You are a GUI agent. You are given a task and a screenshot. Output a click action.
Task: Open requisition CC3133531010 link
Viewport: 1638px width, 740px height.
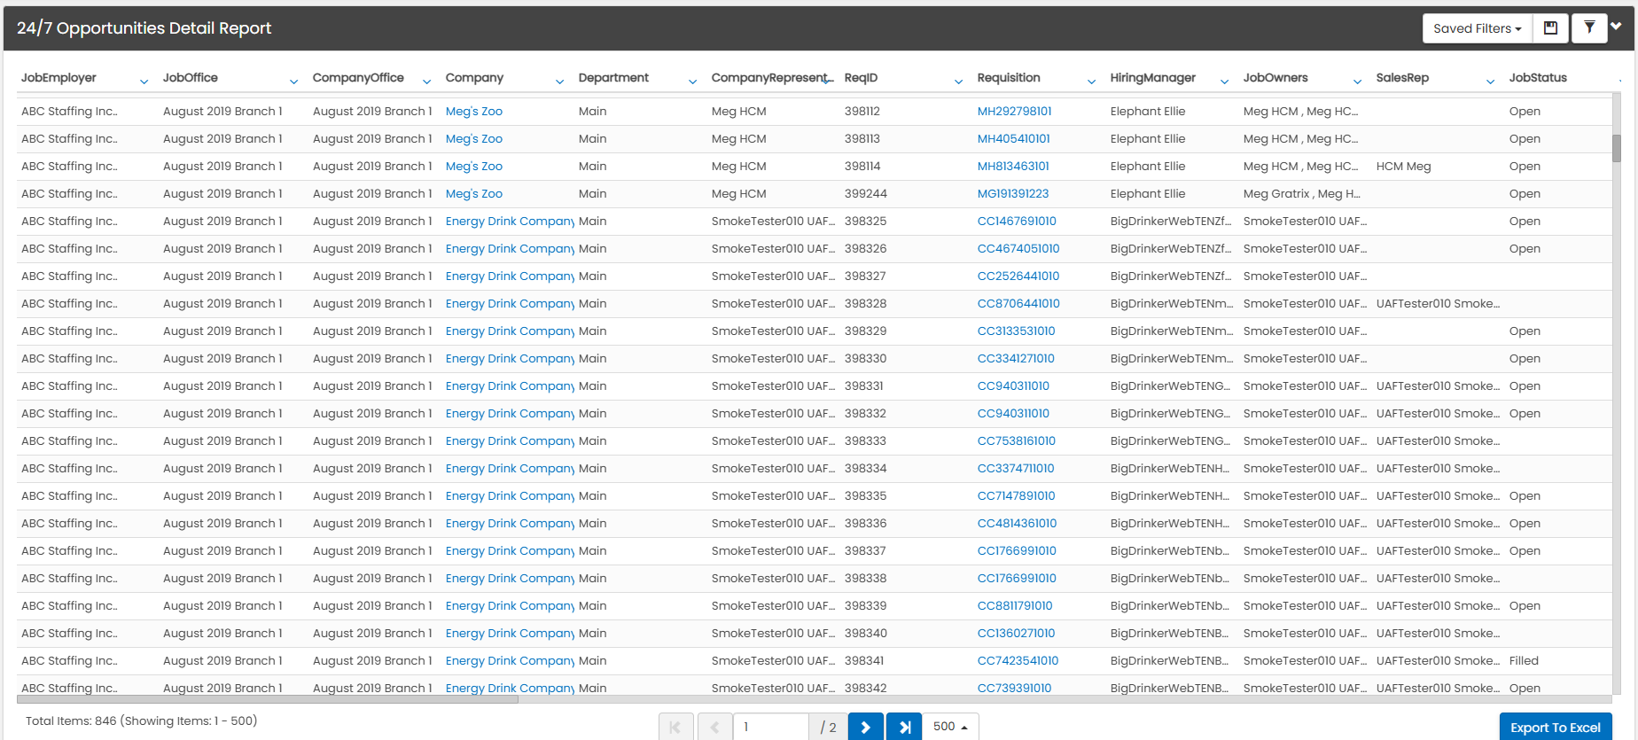point(1017,331)
